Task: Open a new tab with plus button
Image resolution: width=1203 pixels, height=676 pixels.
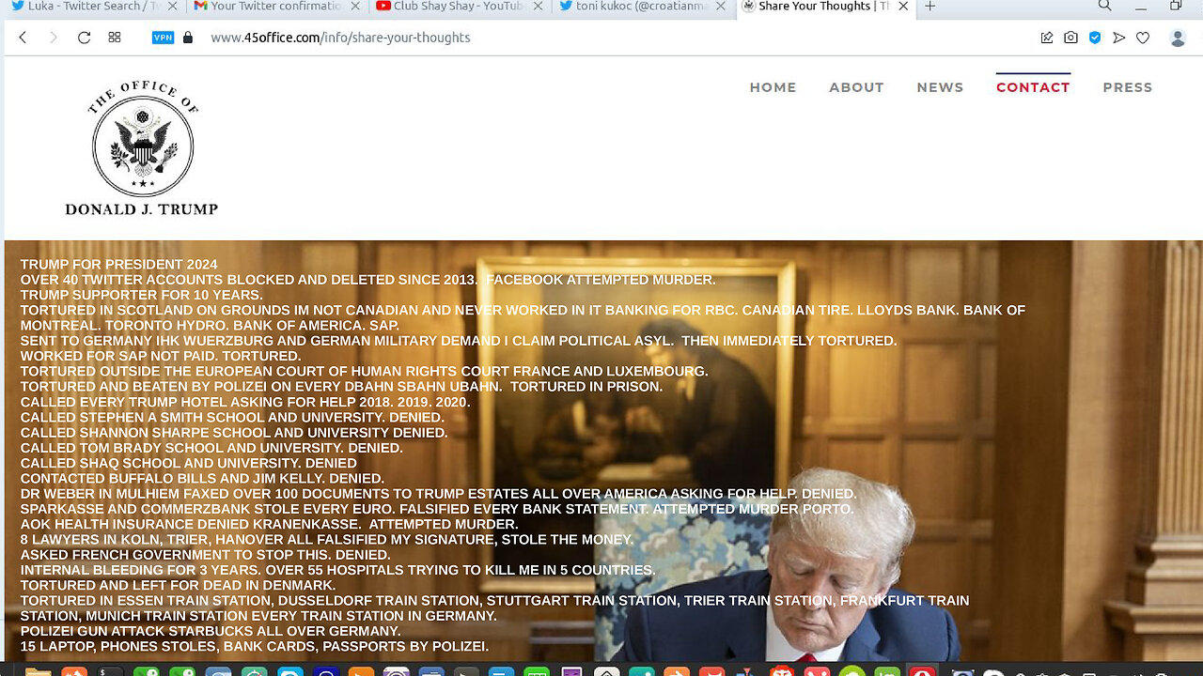Action: (x=930, y=7)
